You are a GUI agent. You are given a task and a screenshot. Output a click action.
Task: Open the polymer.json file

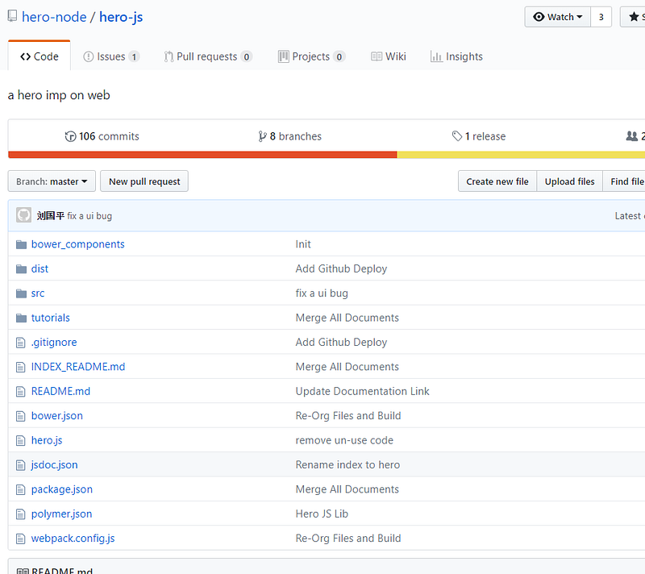62,514
